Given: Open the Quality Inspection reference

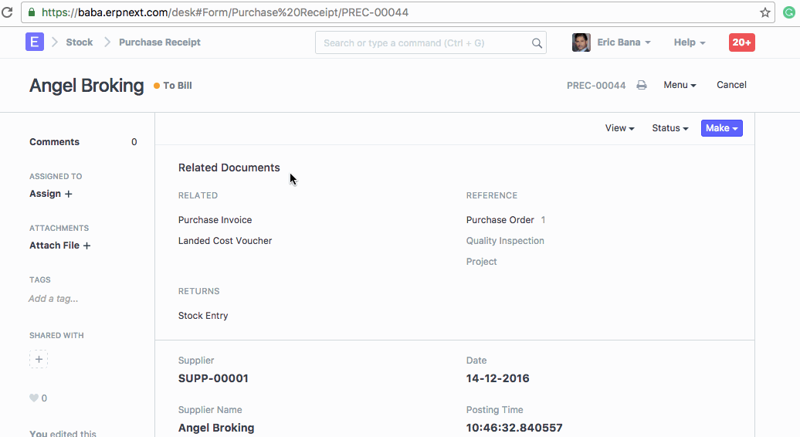Looking at the screenshot, I should (x=505, y=241).
